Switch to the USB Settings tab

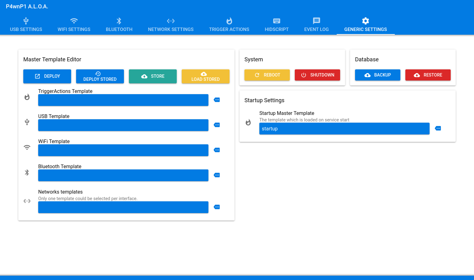pyautogui.click(x=26, y=25)
